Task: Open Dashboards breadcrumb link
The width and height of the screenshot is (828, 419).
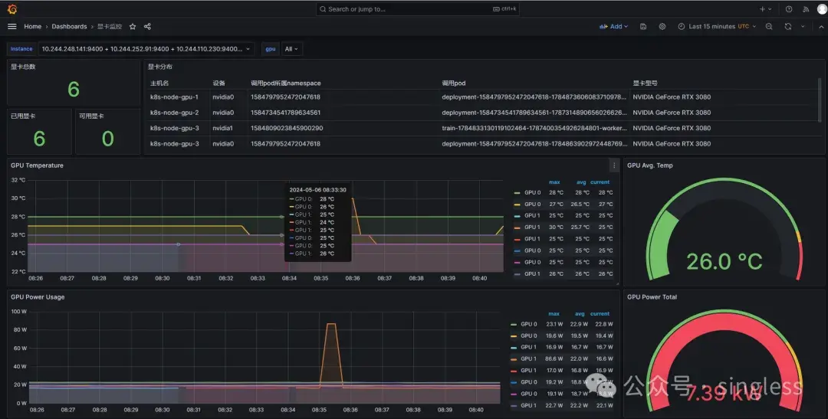Action: point(69,26)
